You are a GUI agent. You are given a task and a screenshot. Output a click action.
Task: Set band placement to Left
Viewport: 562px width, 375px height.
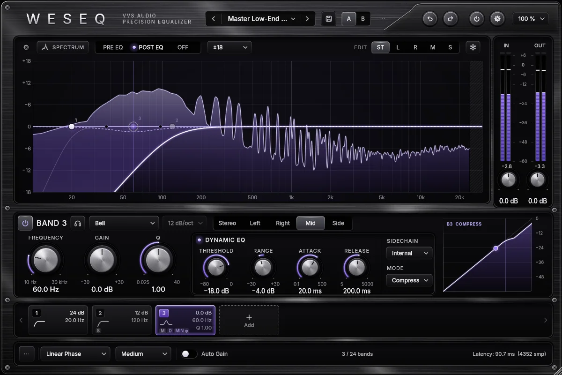tap(255, 223)
